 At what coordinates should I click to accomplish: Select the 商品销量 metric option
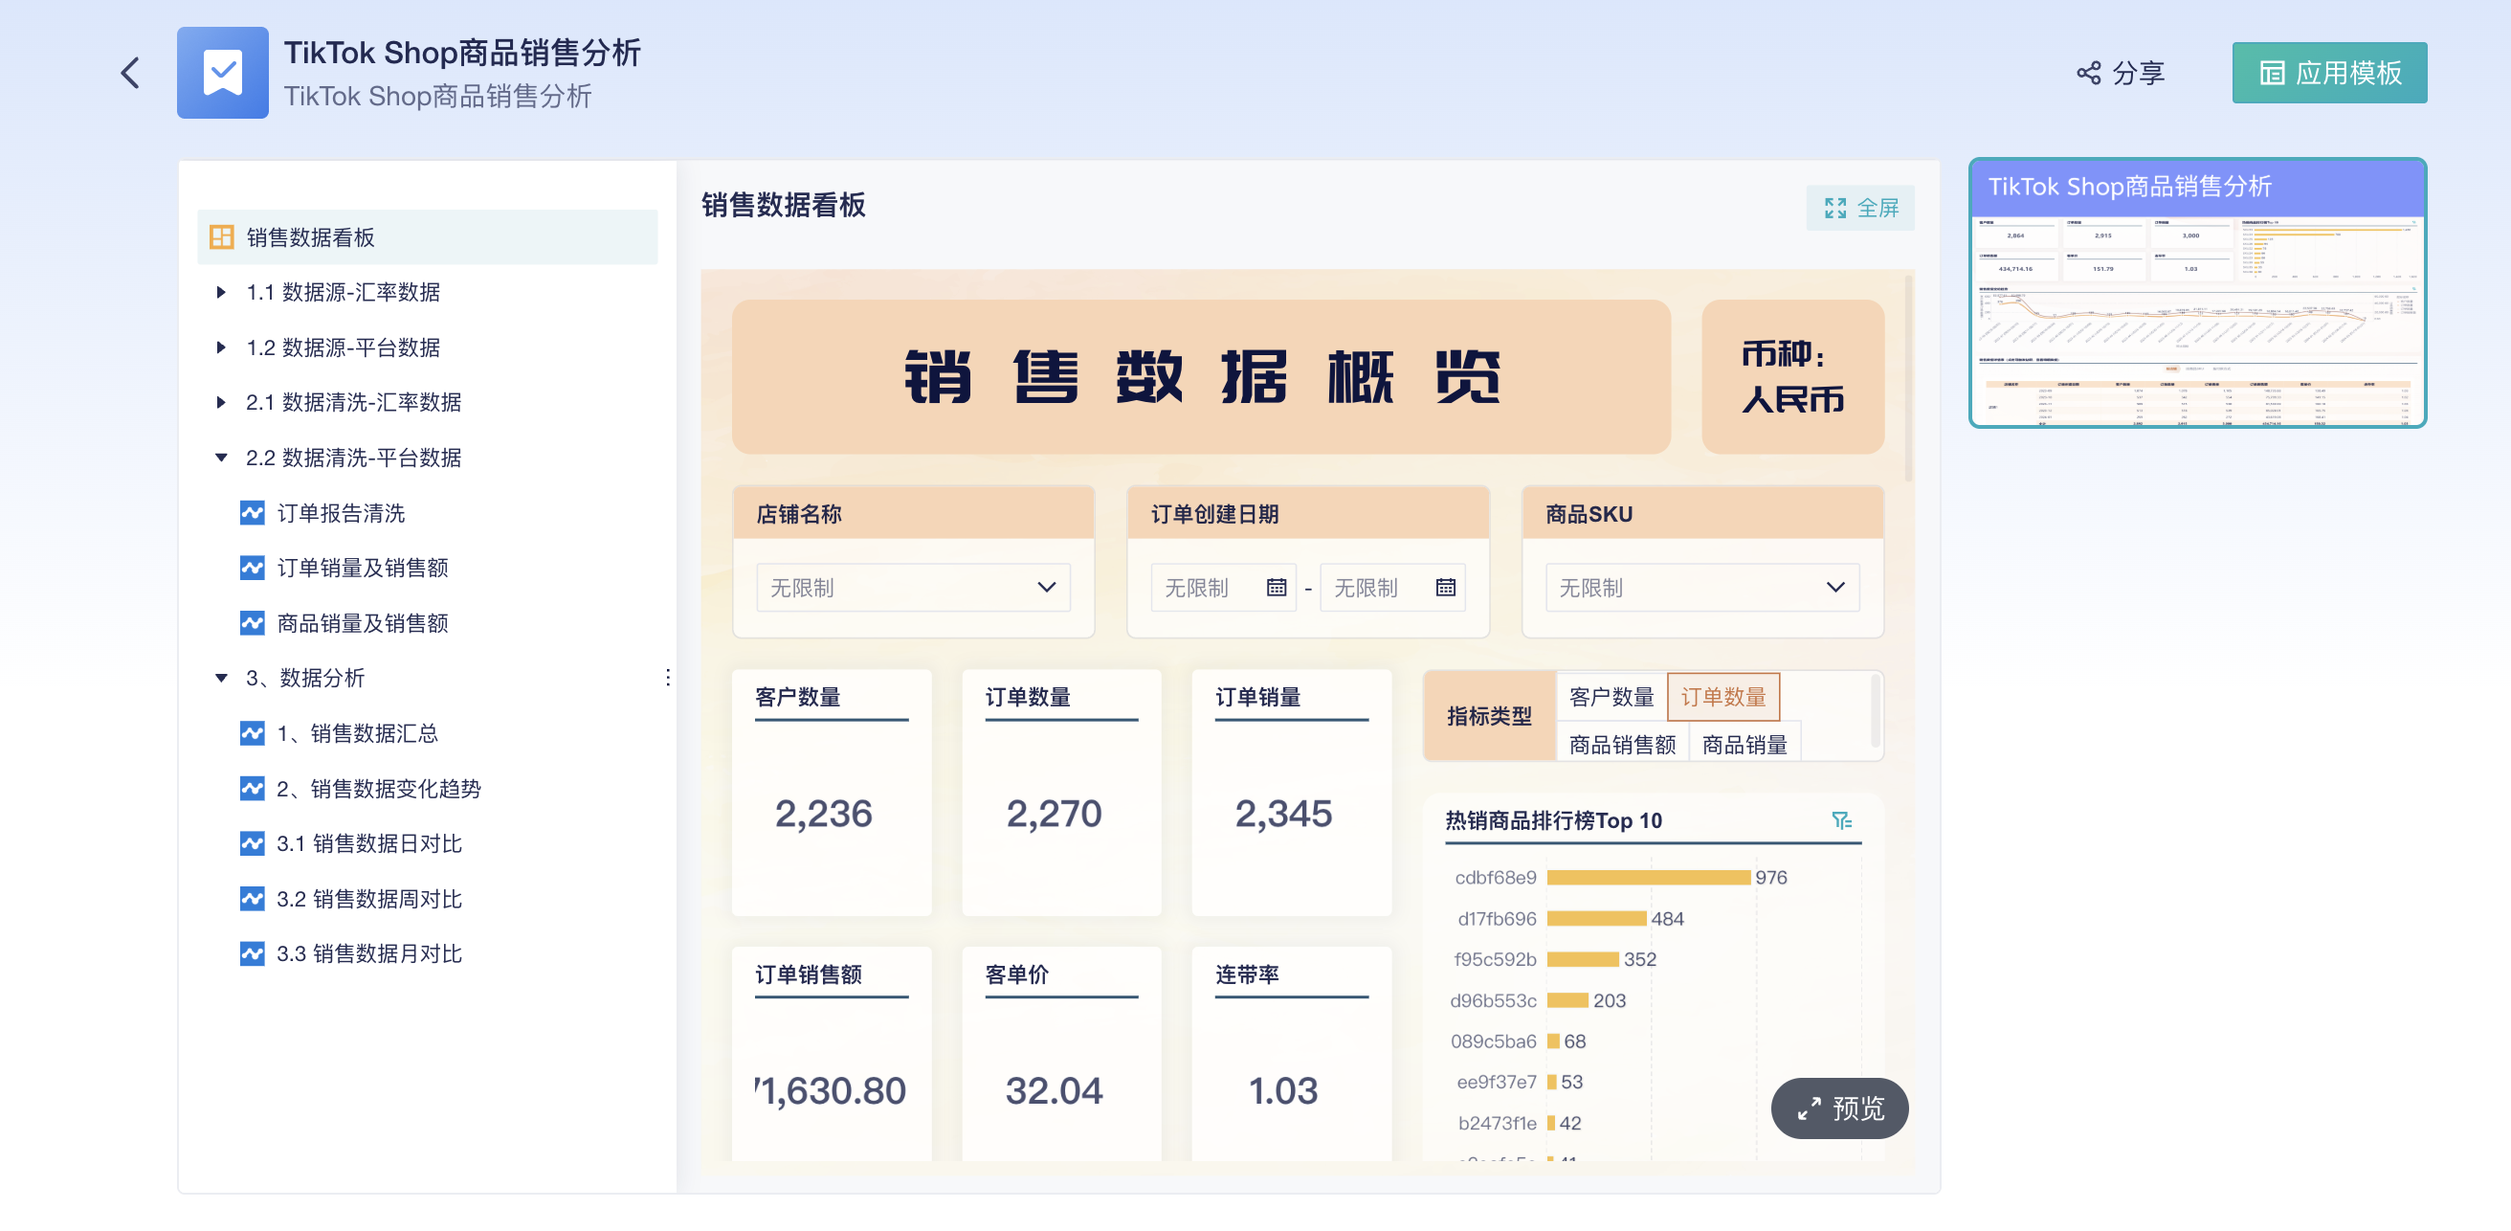point(1744,745)
